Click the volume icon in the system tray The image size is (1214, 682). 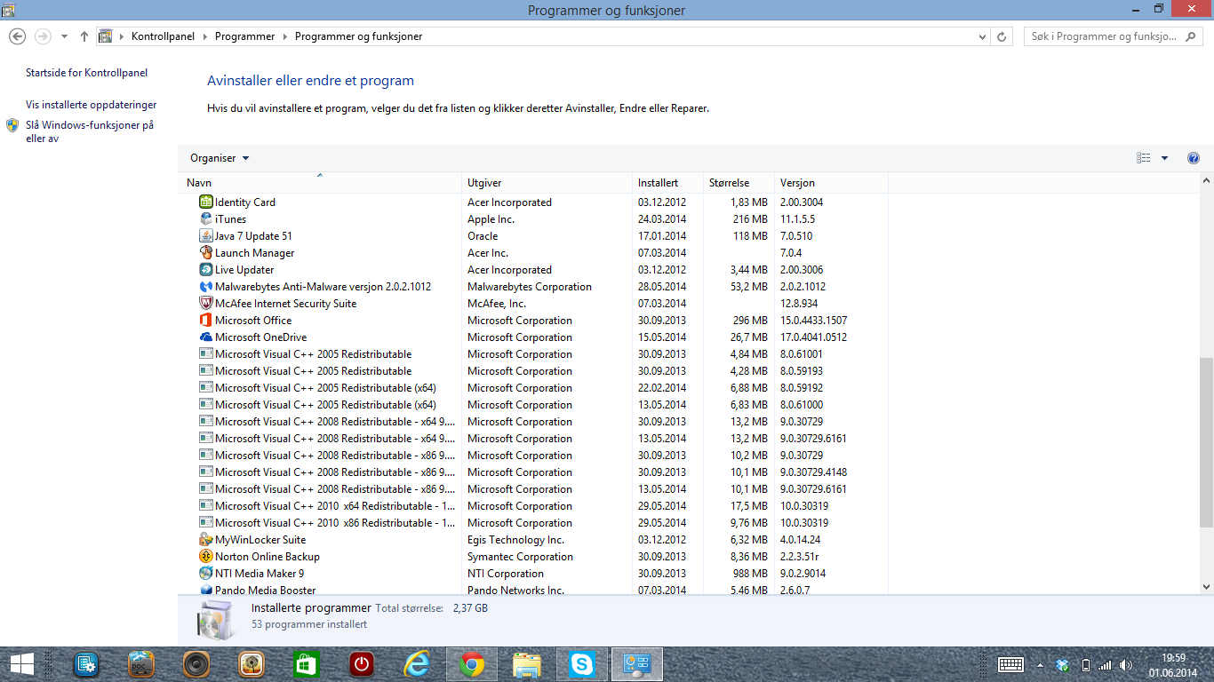click(1126, 664)
